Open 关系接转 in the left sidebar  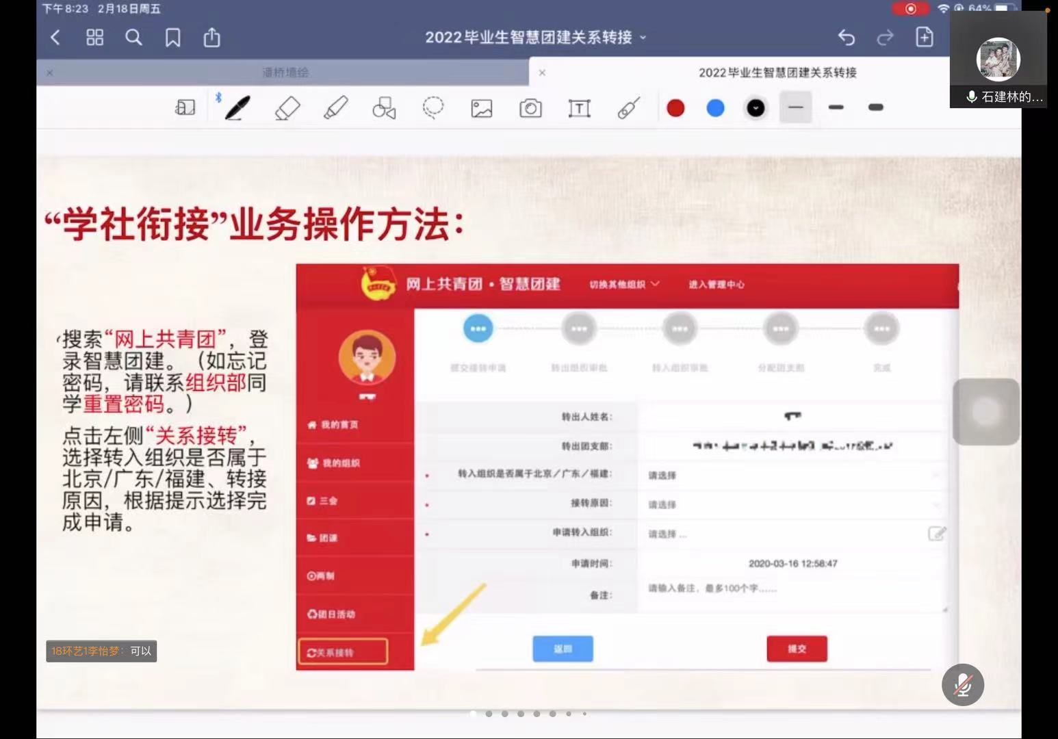coord(343,652)
